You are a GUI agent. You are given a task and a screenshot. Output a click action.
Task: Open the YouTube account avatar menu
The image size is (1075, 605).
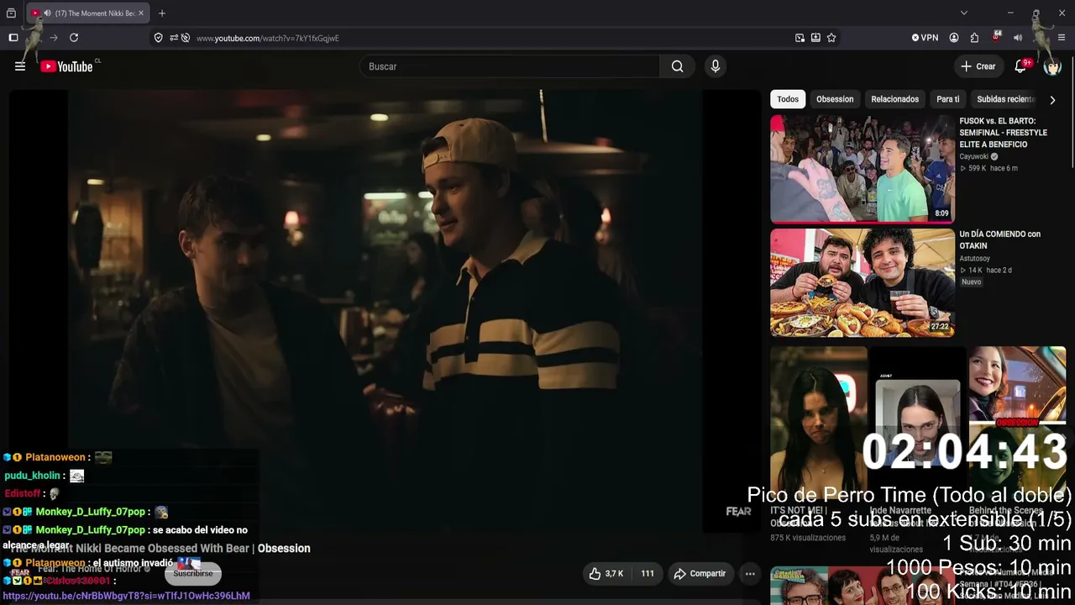pos(1052,66)
